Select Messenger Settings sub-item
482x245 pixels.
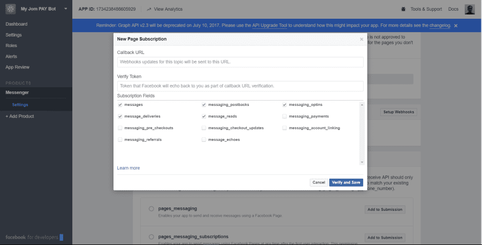coord(20,105)
